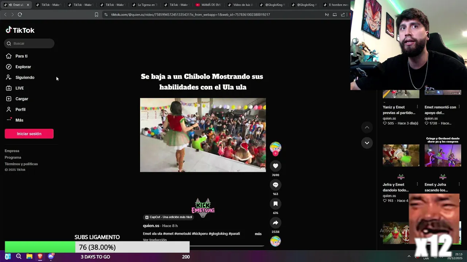Open options for Yaniz y Emet video
Viewport: 467px width, 262px height.
pos(417,107)
